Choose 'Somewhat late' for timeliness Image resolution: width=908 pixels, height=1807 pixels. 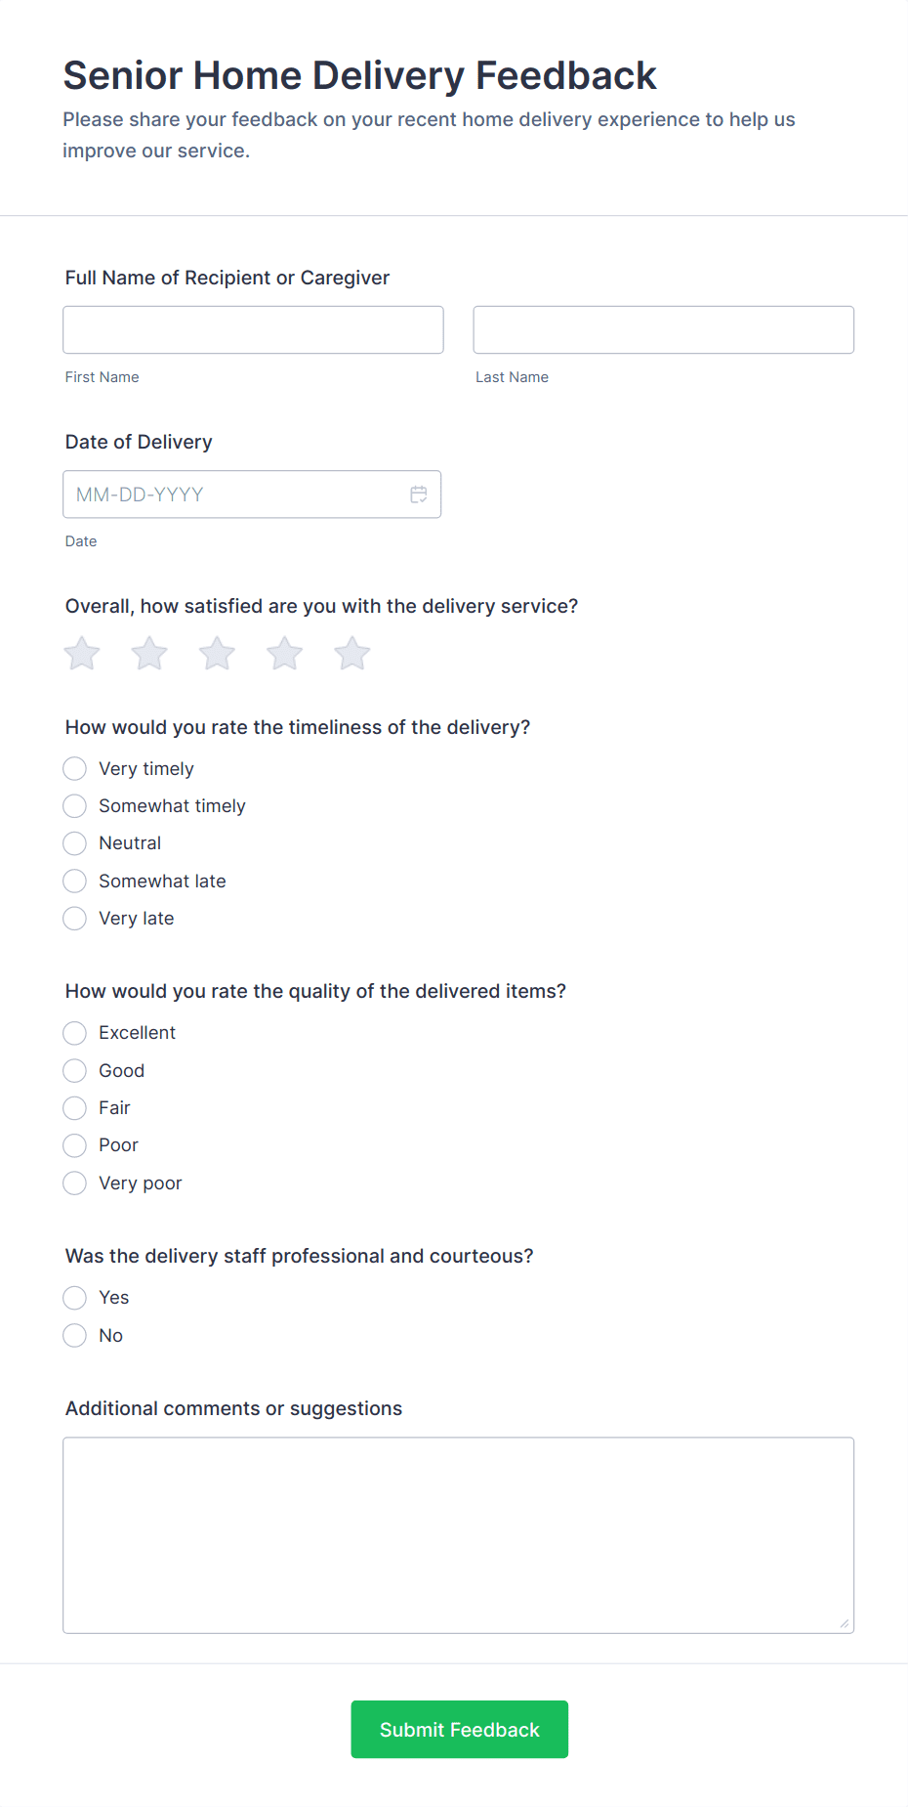coord(75,882)
